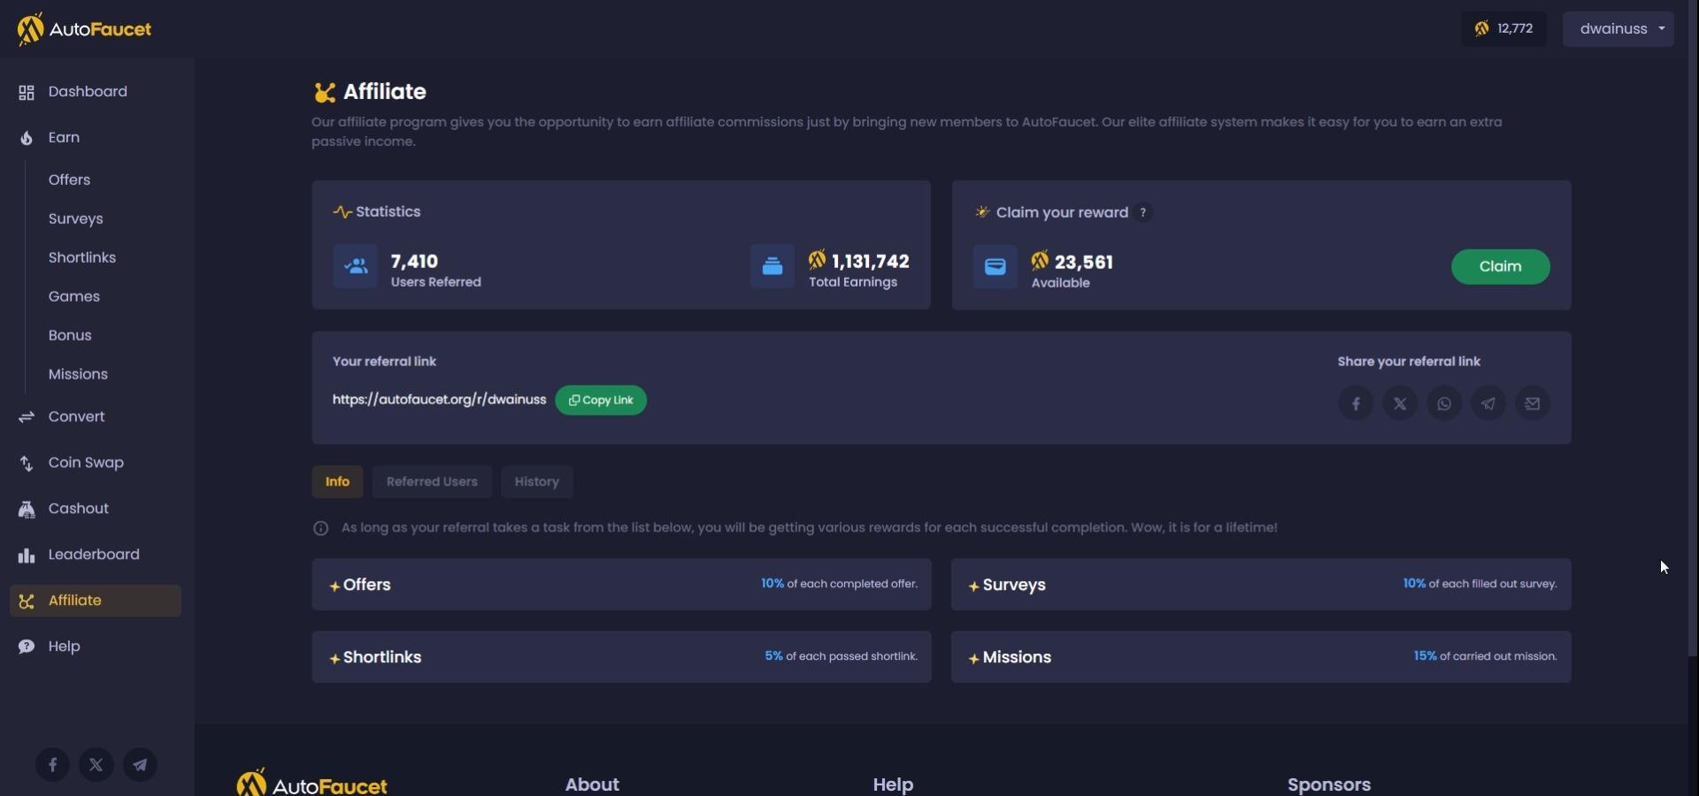Screen dimensions: 1699x796
Task: Switch to the Referred Users tab
Action: tap(432, 482)
